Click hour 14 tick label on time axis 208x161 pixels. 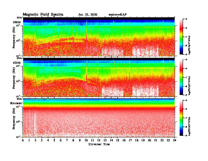111,140
